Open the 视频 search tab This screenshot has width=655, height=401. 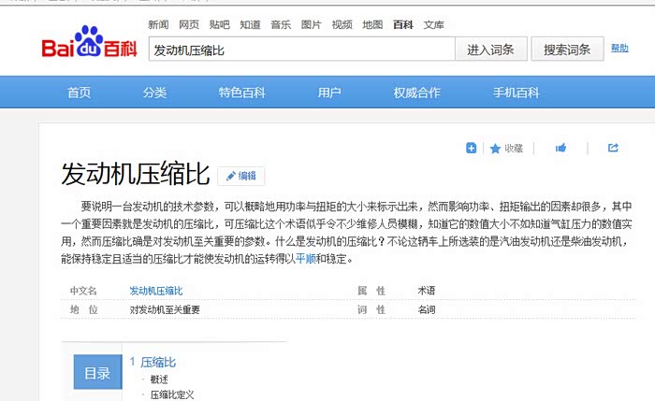tap(342, 25)
